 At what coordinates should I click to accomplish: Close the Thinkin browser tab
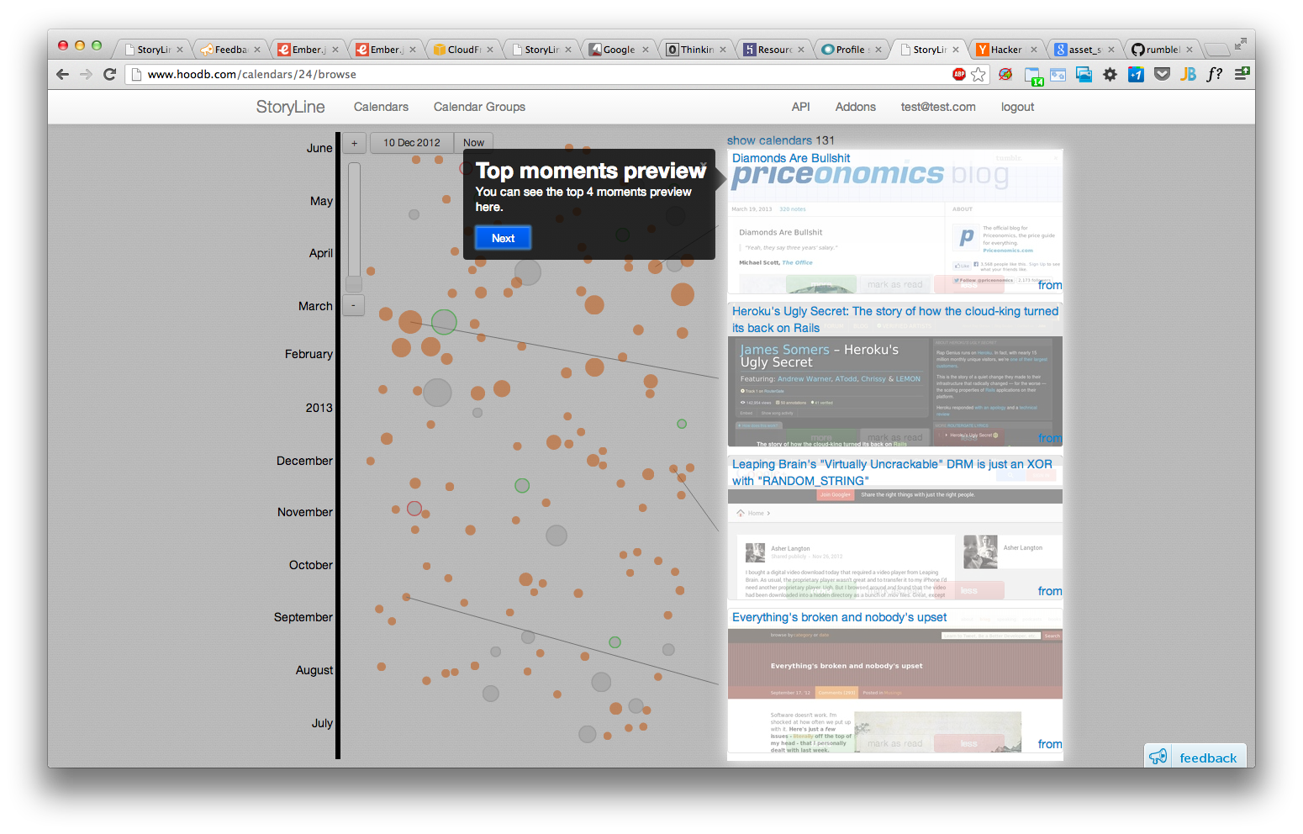coord(722,50)
